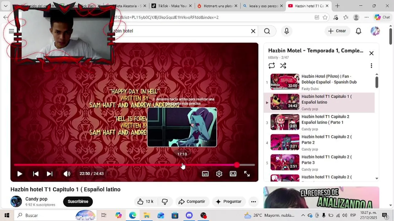Open YouTube account avatar menu
The width and height of the screenshot is (394, 221).
[375, 31]
